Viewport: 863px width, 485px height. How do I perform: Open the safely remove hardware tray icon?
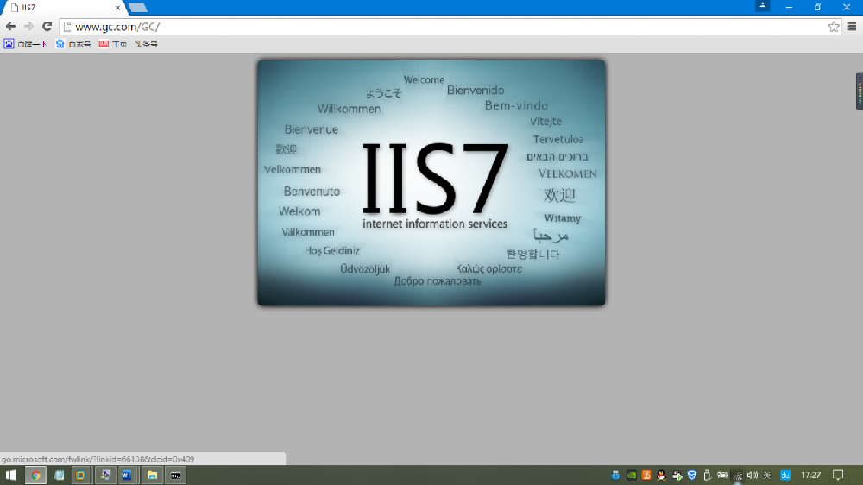tap(708, 476)
